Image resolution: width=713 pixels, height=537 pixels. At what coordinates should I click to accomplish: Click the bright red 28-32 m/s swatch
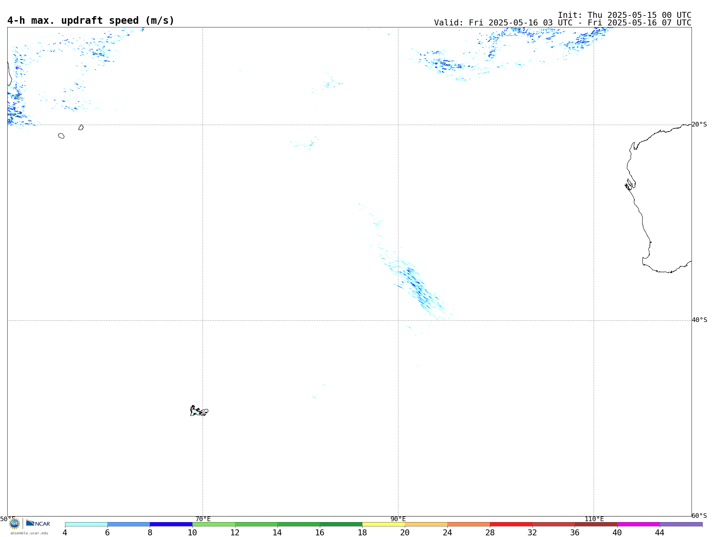pos(511,524)
